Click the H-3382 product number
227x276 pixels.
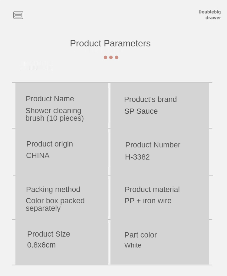point(137,157)
